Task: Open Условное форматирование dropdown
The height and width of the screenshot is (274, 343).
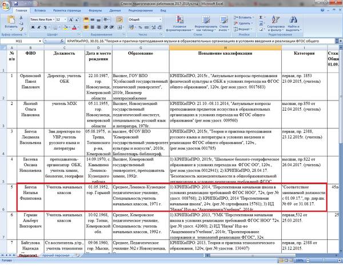Action: click(179, 23)
